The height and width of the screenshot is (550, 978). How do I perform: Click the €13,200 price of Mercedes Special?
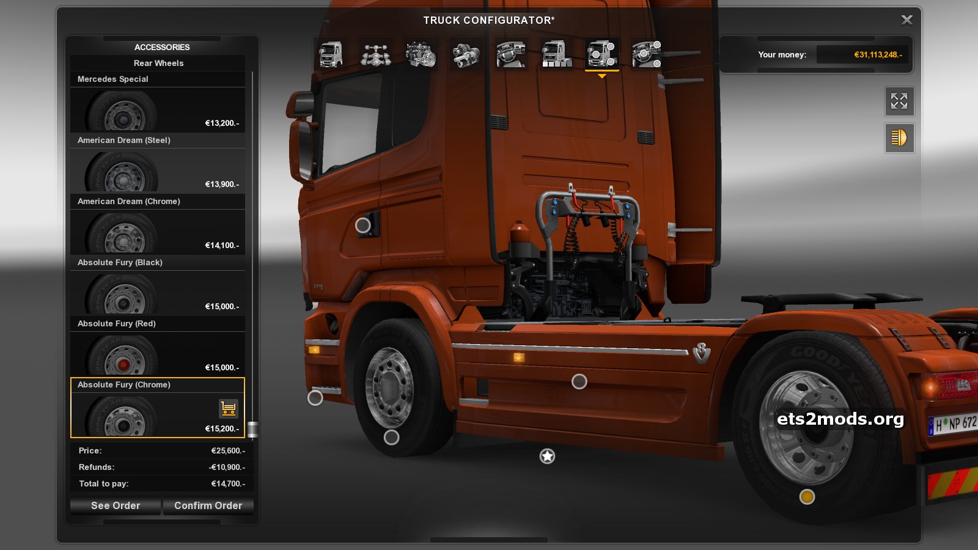222,123
